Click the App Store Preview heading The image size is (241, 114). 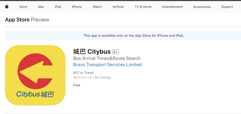tap(27, 20)
